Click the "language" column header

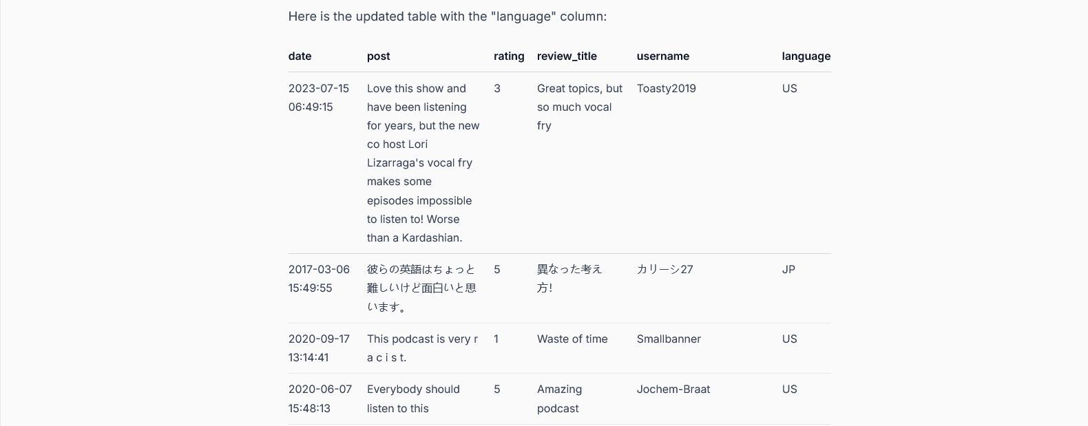[x=806, y=56]
